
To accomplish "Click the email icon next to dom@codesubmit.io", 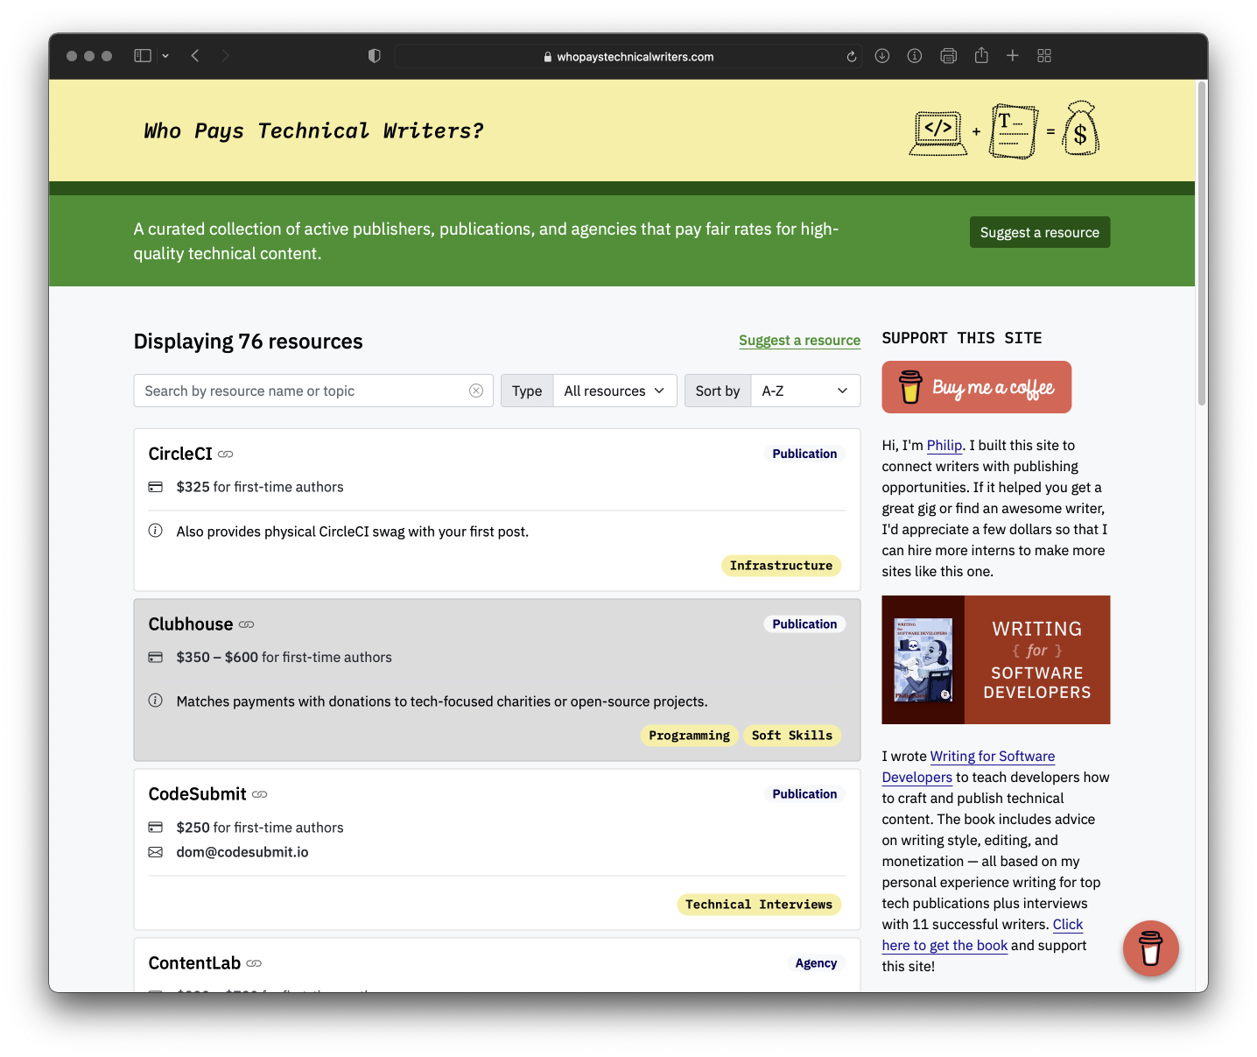I will (x=156, y=851).
